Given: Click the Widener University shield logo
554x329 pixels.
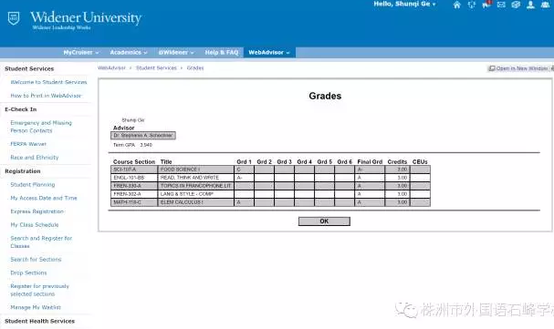Looking at the screenshot, I should pyautogui.click(x=14, y=18).
